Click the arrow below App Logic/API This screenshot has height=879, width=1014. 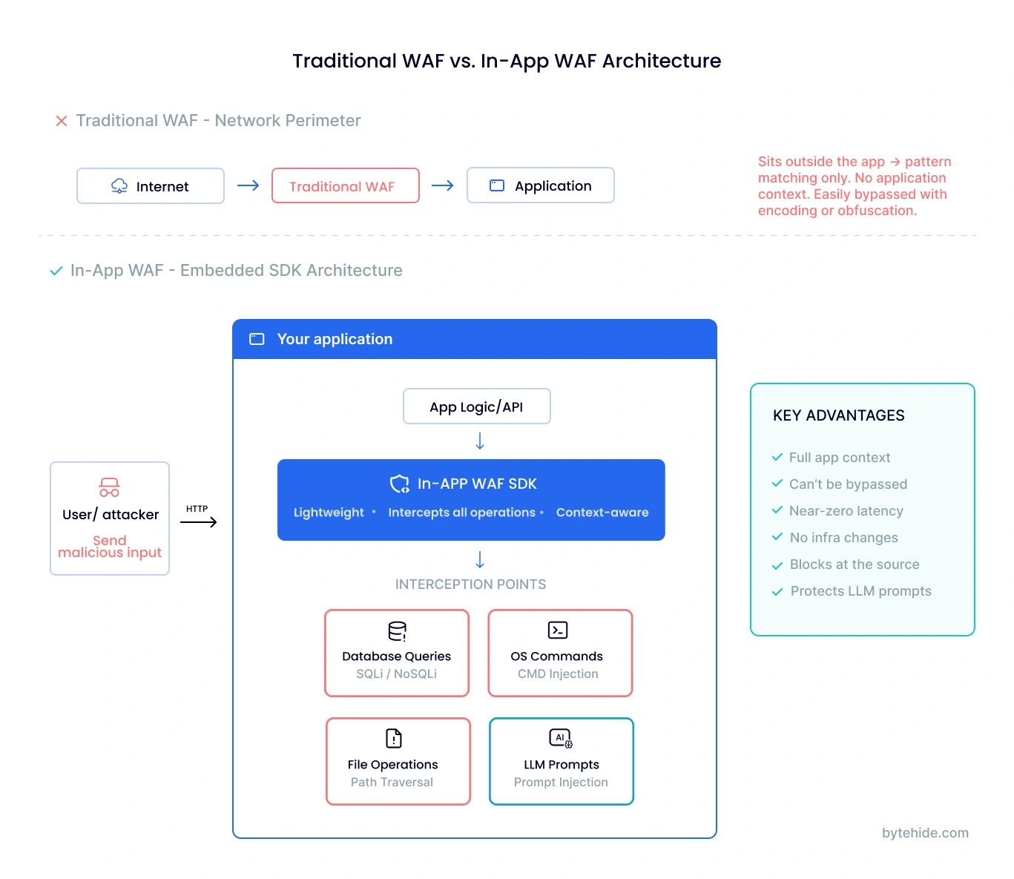tap(479, 441)
